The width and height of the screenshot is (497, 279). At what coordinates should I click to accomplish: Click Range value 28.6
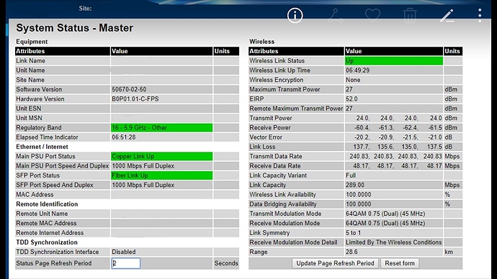coord(352,252)
